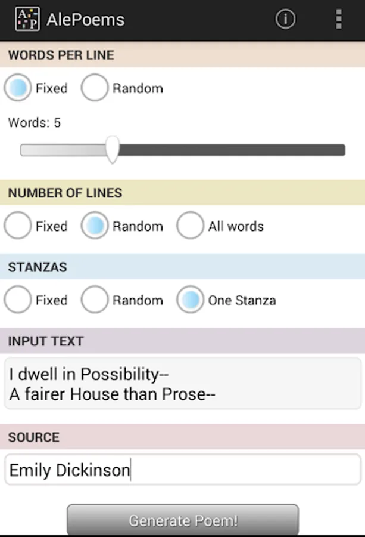Screen dimensions: 365x537
Task: Choose the One Stanza option
Action: pos(191,300)
